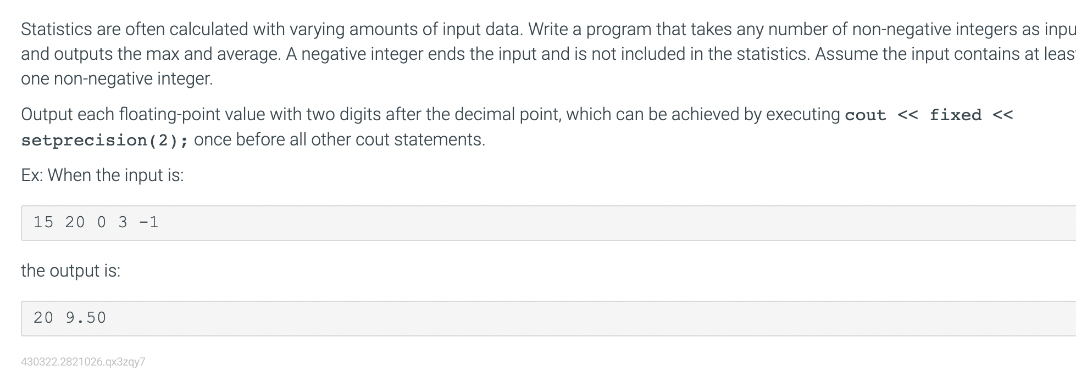
Task: Click the "the output is:" label
Action: [x=70, y=271]
